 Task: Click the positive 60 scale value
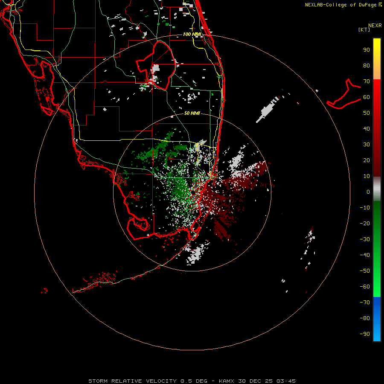367,97
